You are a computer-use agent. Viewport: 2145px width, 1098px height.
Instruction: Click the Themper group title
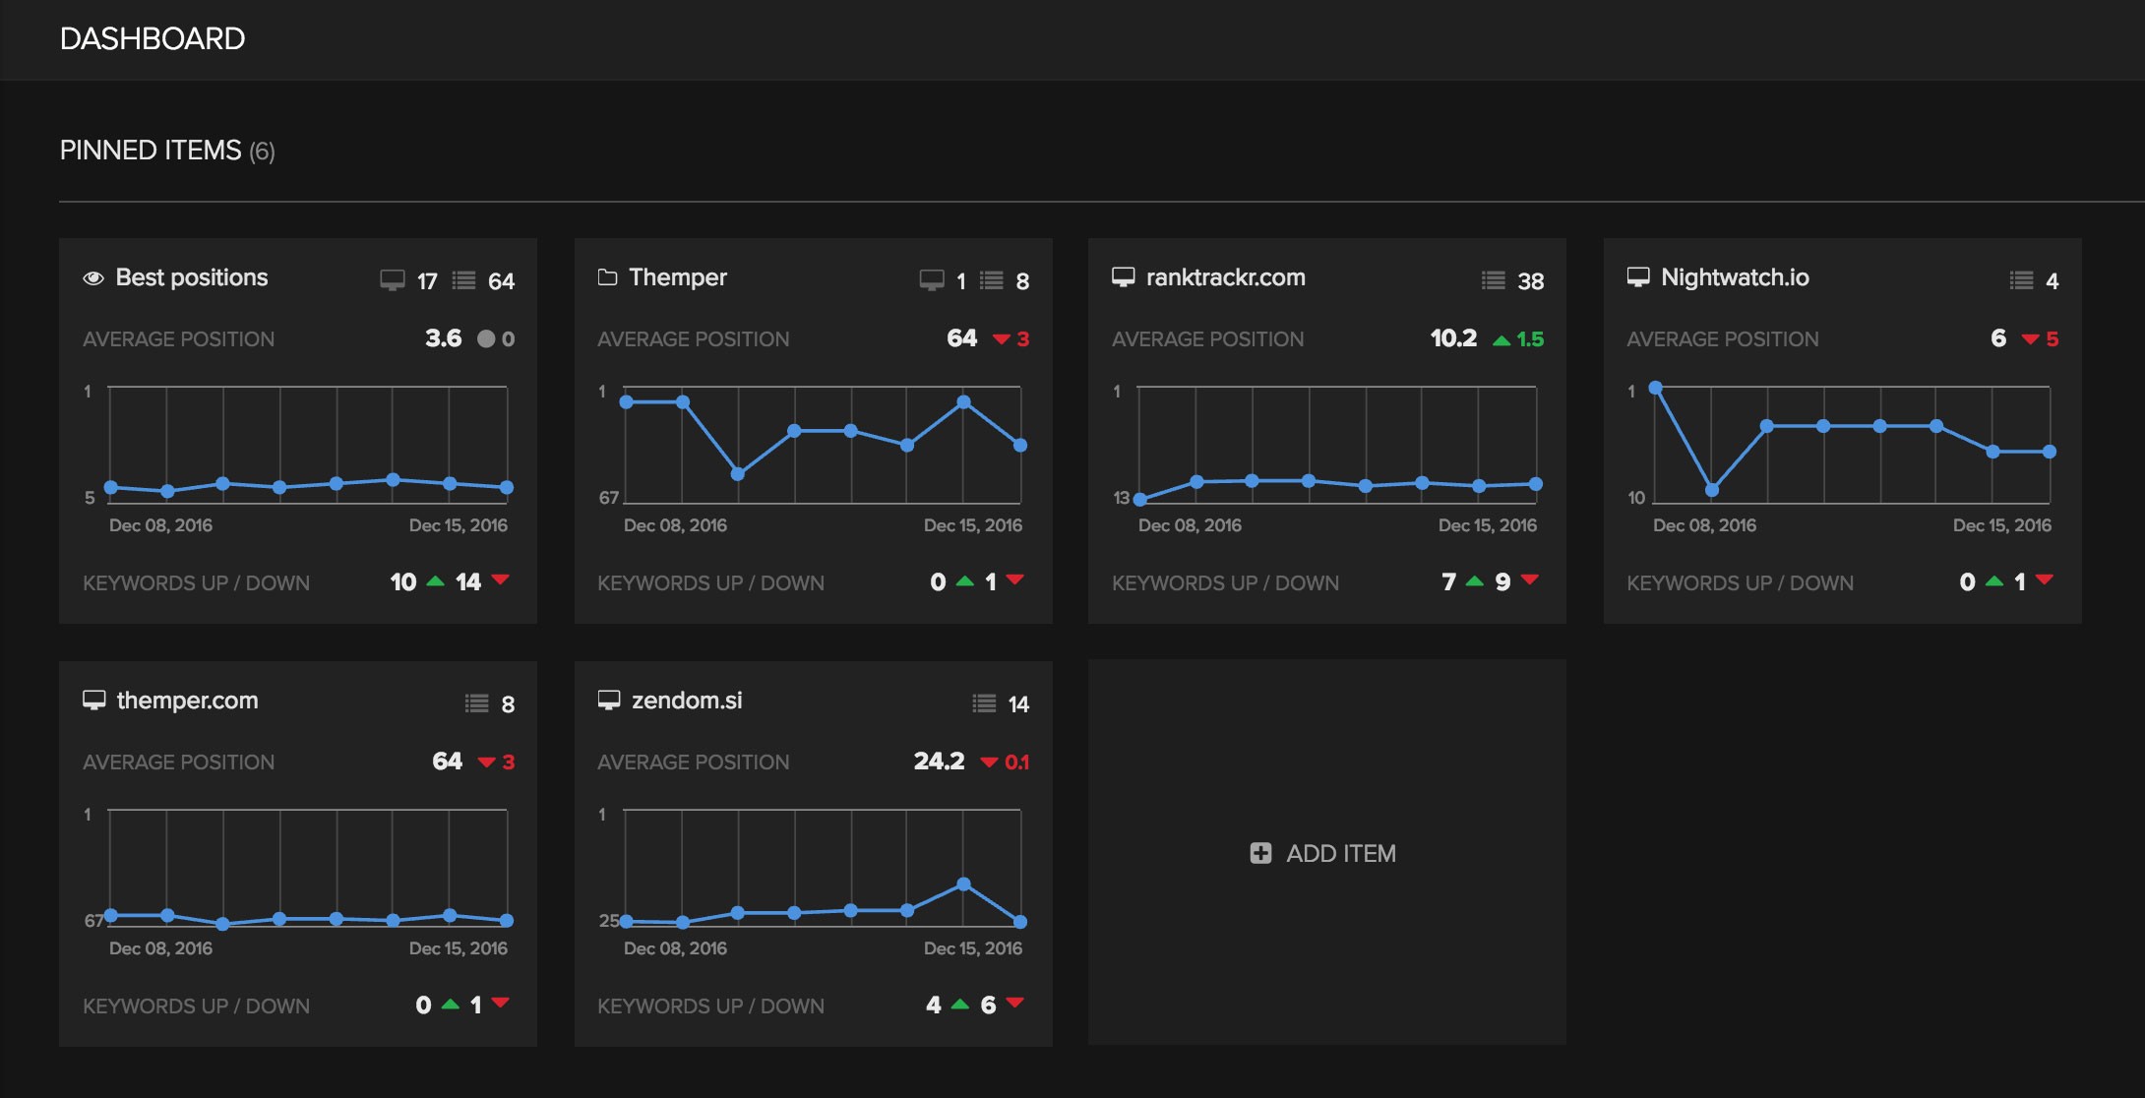point(678,277)
